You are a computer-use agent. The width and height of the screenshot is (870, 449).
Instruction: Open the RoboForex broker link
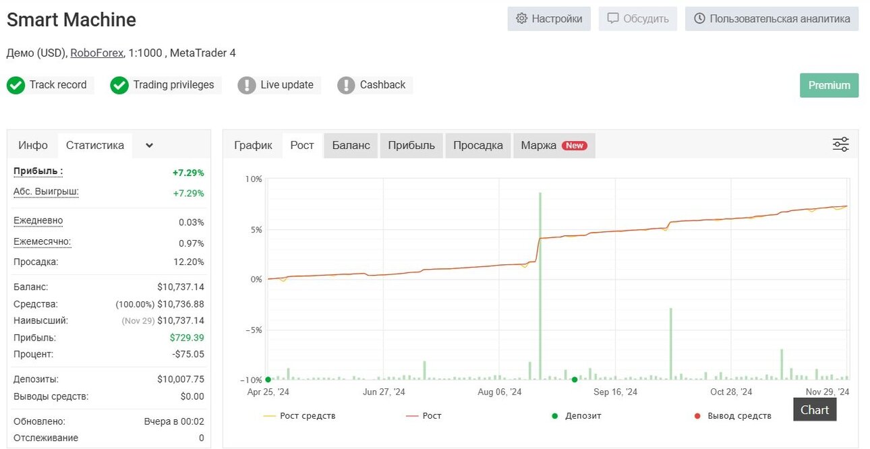96,53
